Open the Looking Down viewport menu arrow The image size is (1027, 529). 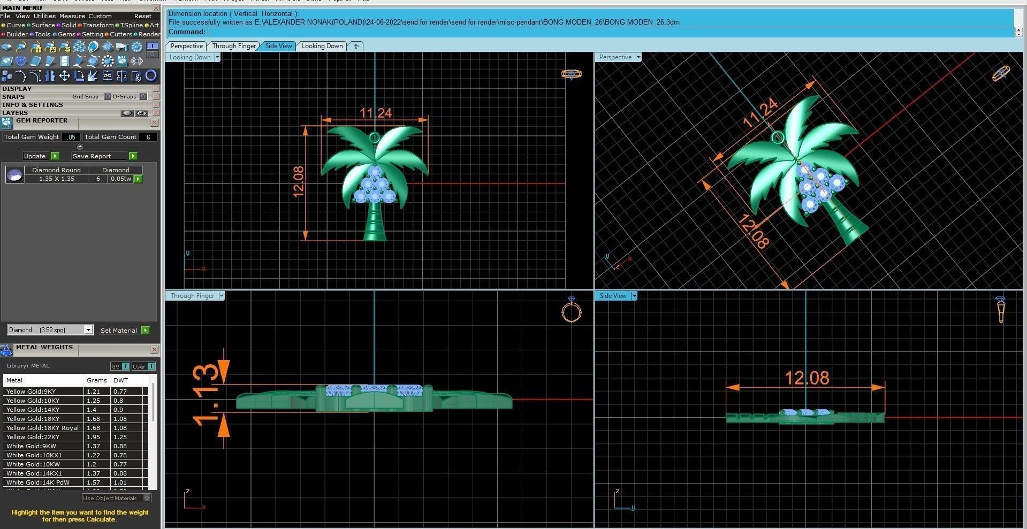(217, 57)
